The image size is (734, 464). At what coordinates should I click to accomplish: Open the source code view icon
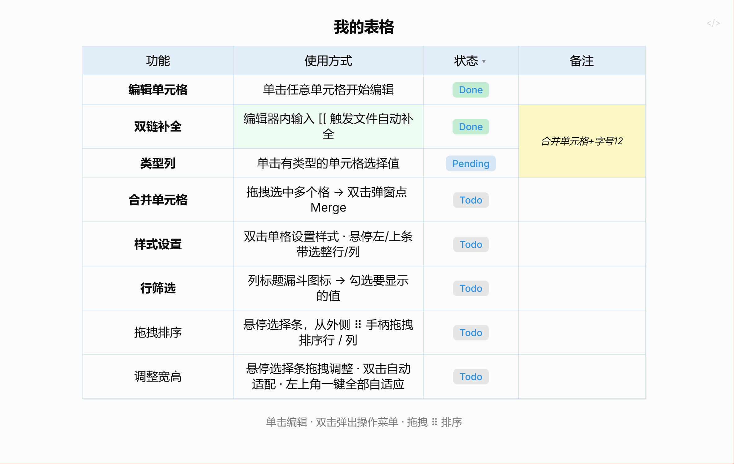[713, 23]
